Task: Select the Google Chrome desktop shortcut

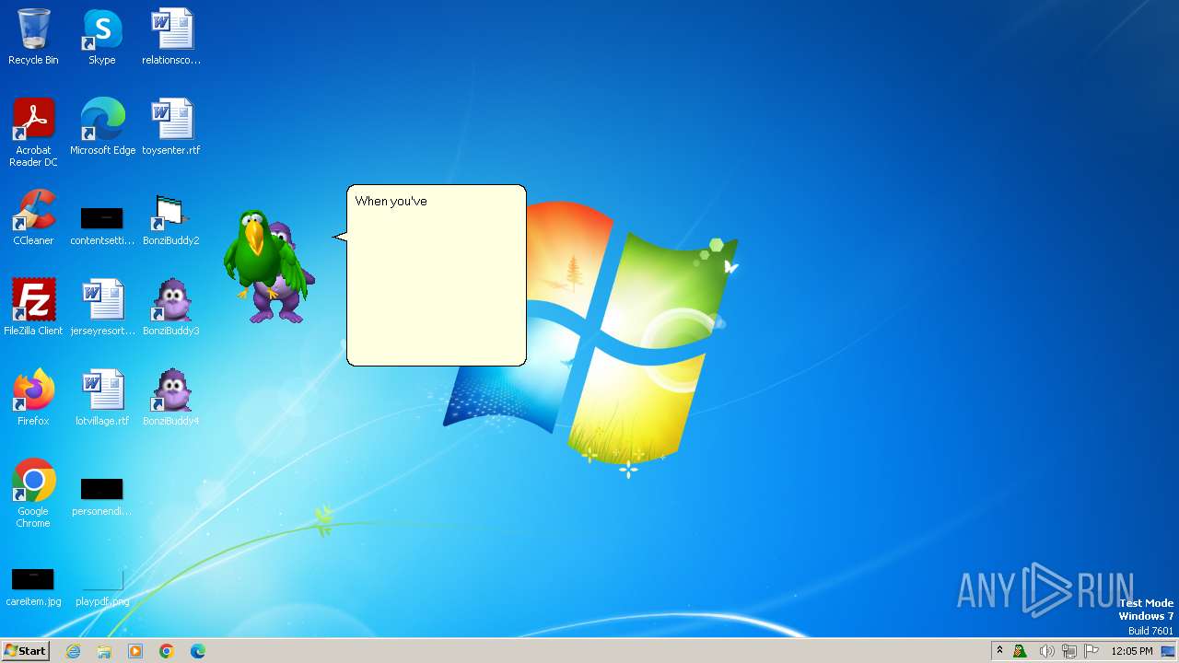Action: (33, 494)
